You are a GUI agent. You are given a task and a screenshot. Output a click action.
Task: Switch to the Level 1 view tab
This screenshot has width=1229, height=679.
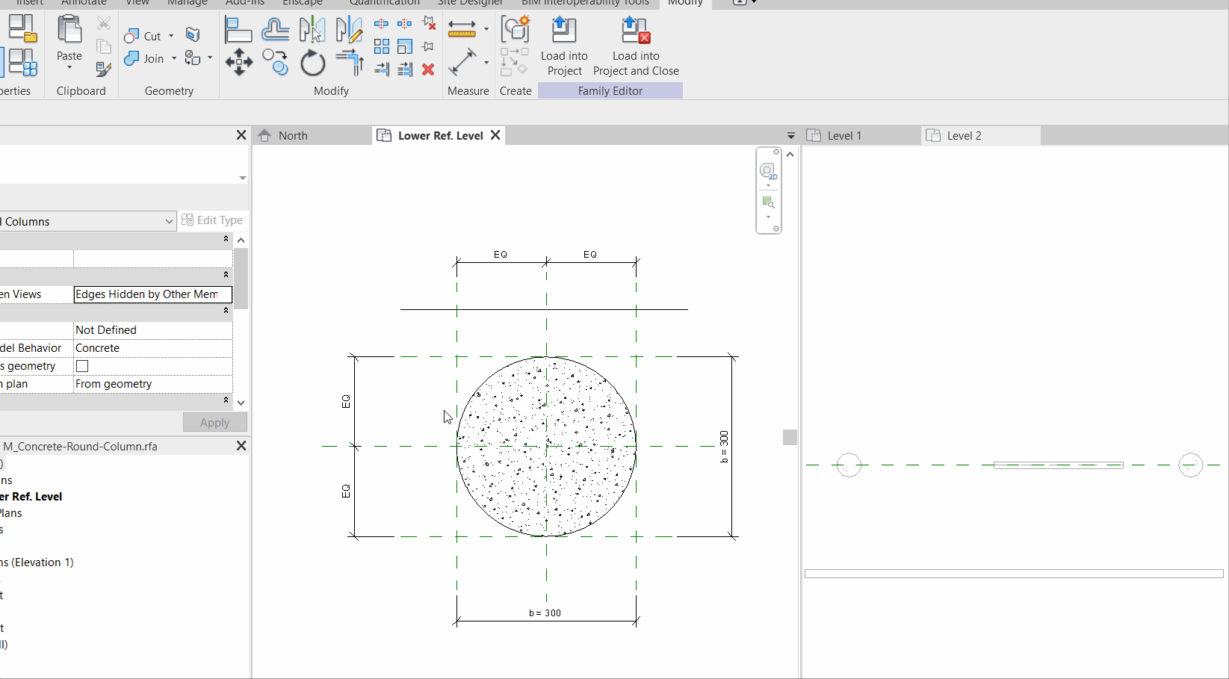tap(861, 136)
